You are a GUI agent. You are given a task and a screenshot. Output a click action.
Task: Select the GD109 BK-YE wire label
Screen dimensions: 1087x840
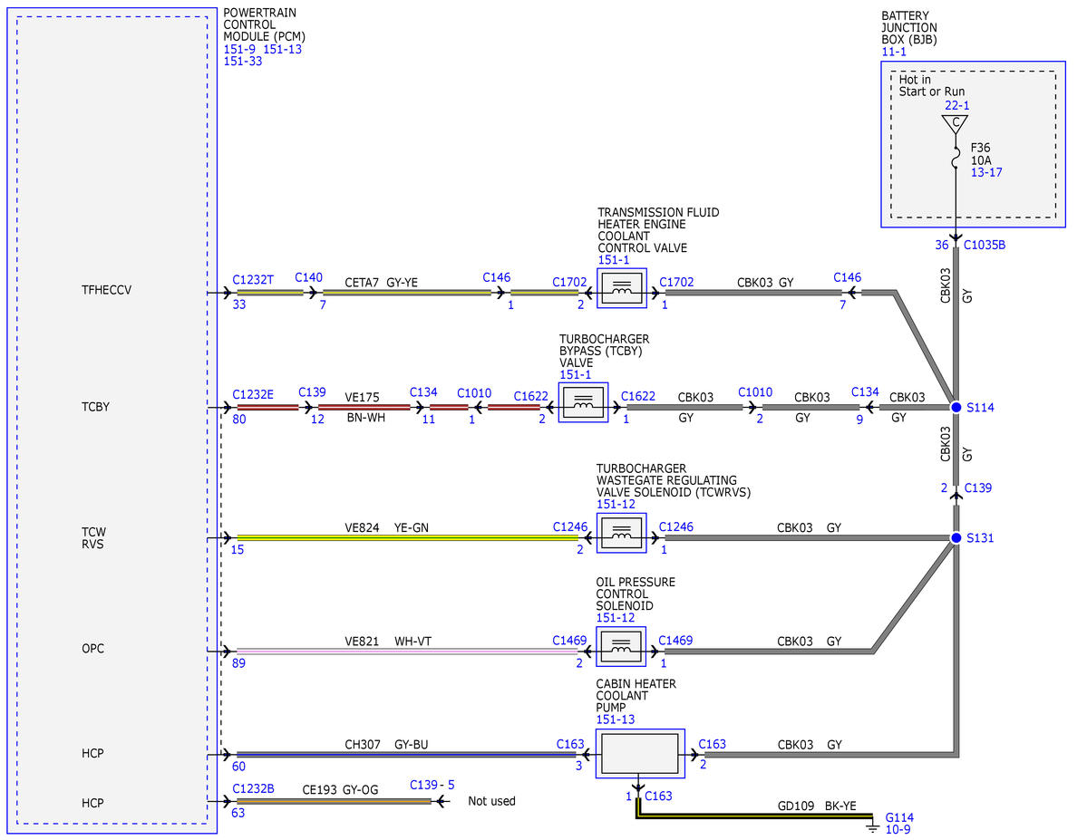click(x=817, y=806)
